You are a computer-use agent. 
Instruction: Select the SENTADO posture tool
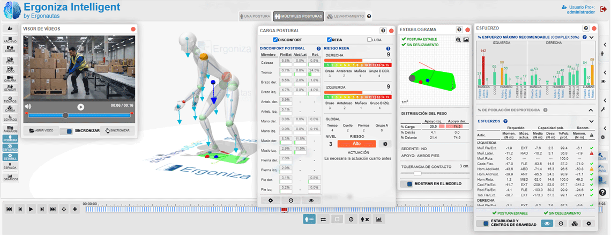pyautogui.click(x=10, y=117)
